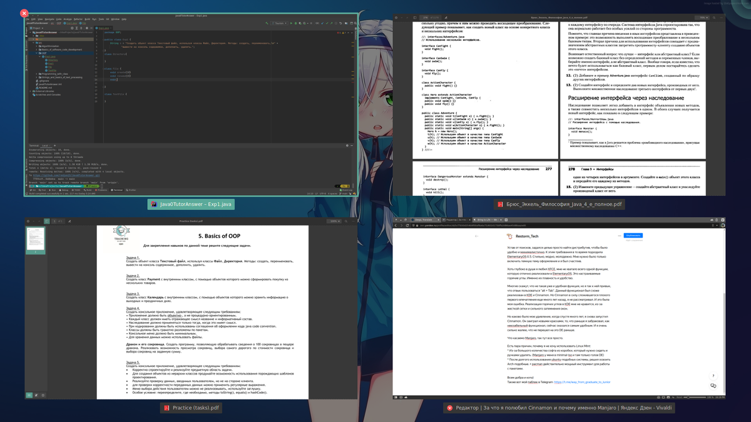Open the 100% zoom dropdown in Practice PDF viewer
Screen dimensions: 751x422
[x=334, y=221]
